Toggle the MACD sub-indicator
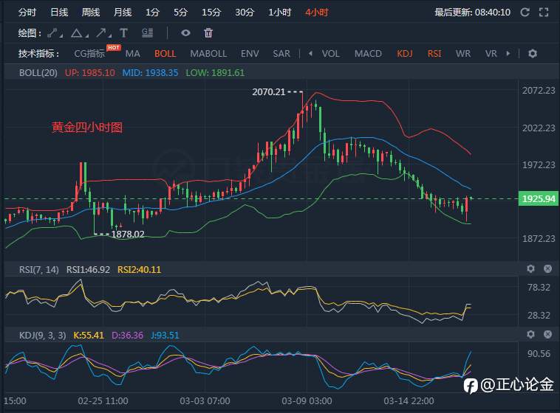 368,54
